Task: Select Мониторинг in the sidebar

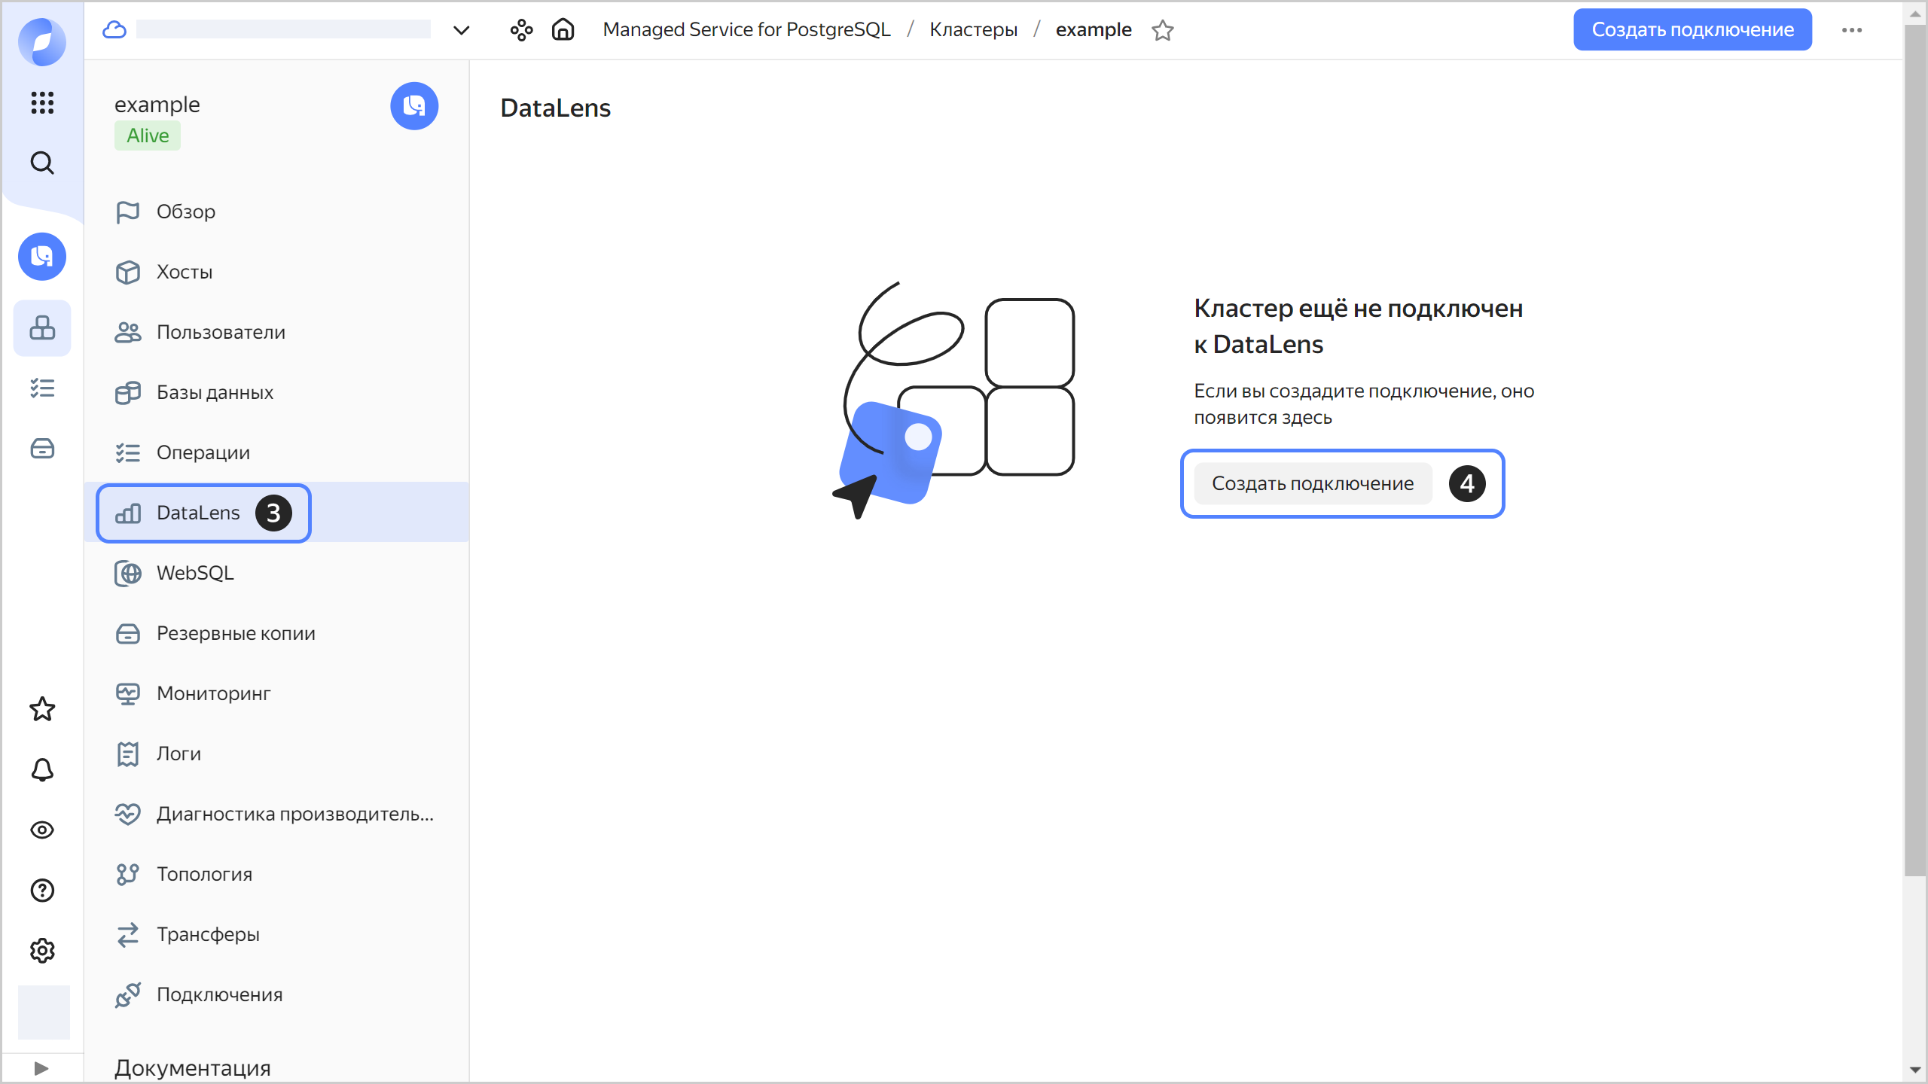Action: [x=213, y=693]
